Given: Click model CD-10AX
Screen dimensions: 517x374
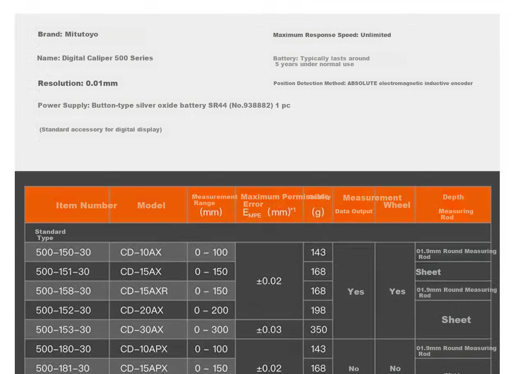Looking at the screenshot, I should click(141, 252).
